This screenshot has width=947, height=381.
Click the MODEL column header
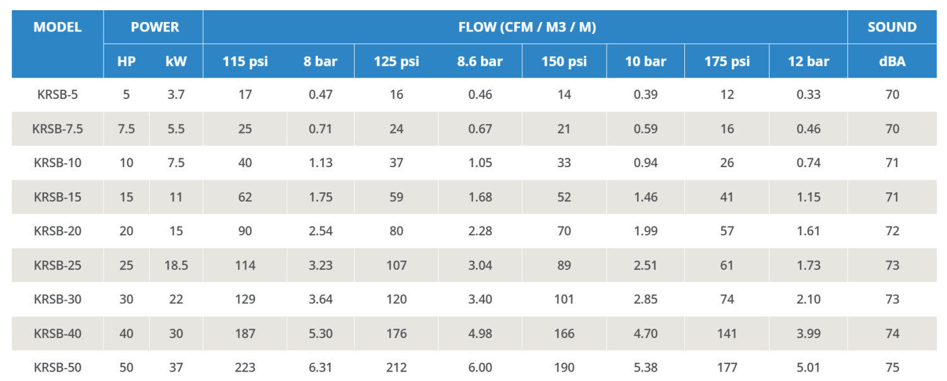57,27
